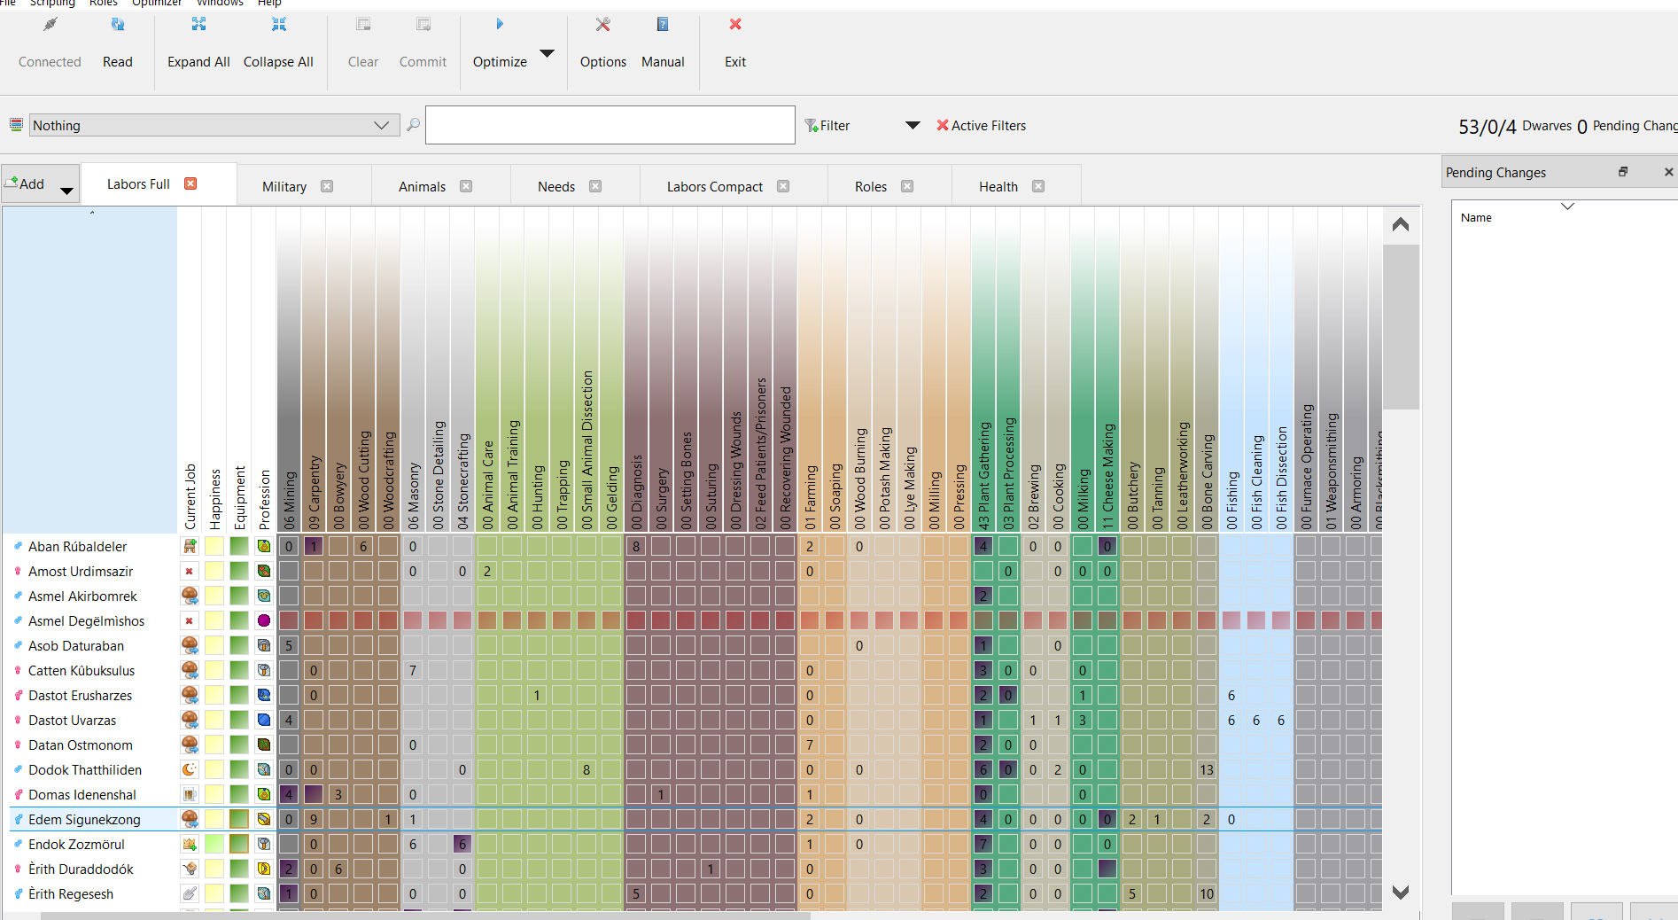This screenshot has height=920, width=1678.
Task: Click Dastot Uvarzas's happiness color swatch
Action: tap(214, 721)
